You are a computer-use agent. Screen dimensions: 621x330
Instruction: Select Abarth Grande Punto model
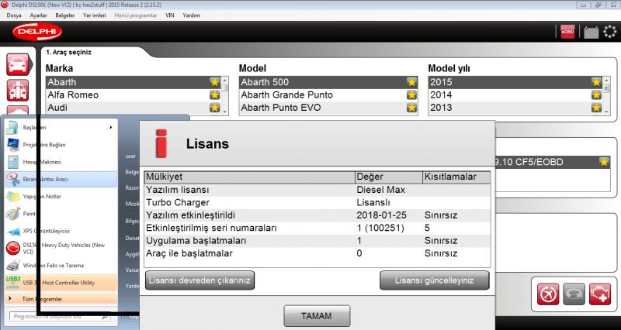tap(328, 95)
